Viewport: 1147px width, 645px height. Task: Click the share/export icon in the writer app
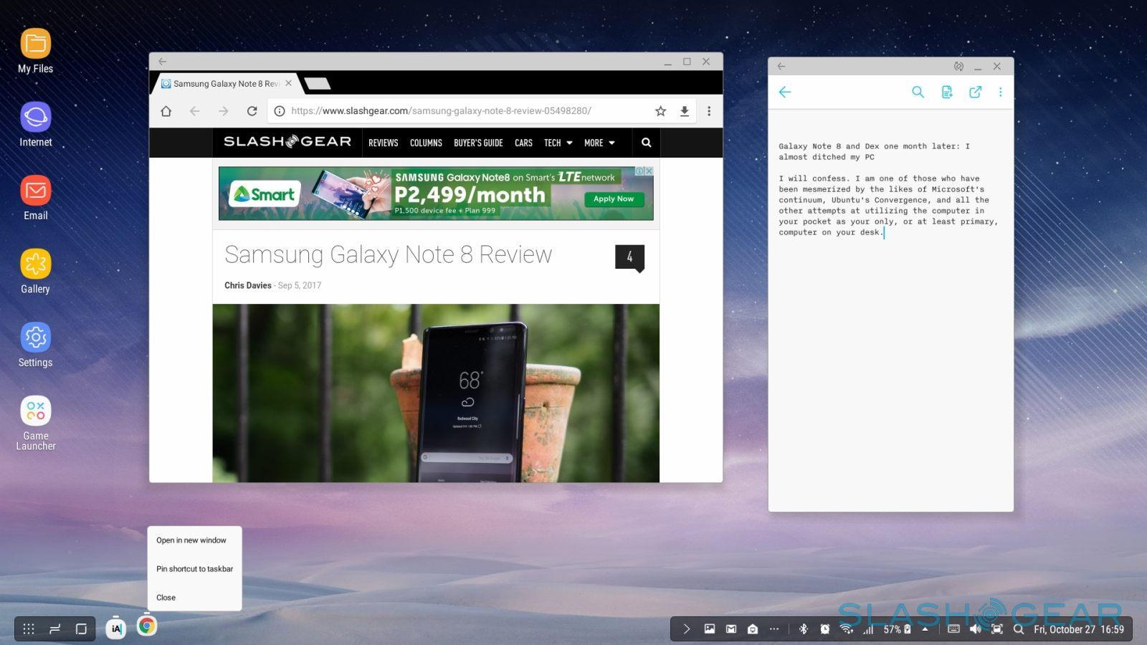tap(975, 92)
